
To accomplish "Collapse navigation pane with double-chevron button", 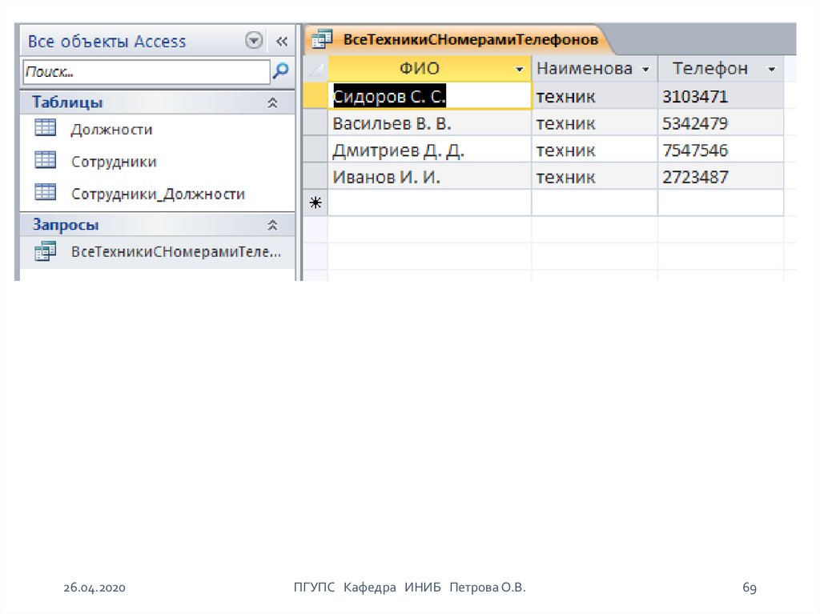I will 281,41.
